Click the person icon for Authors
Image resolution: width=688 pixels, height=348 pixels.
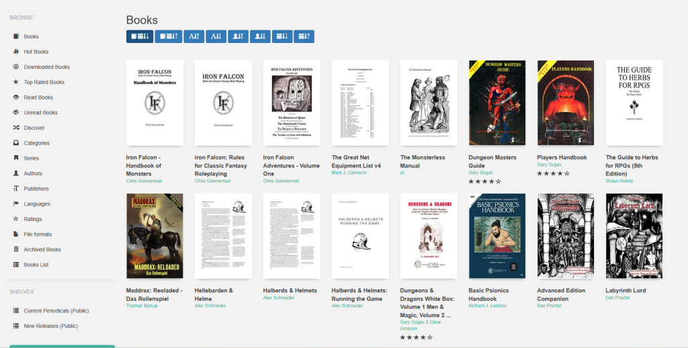[x=16, y=173]
